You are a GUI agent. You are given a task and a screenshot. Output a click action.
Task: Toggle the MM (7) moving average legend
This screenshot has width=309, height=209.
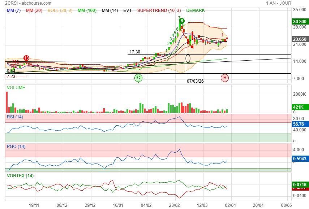pos(14,10)
